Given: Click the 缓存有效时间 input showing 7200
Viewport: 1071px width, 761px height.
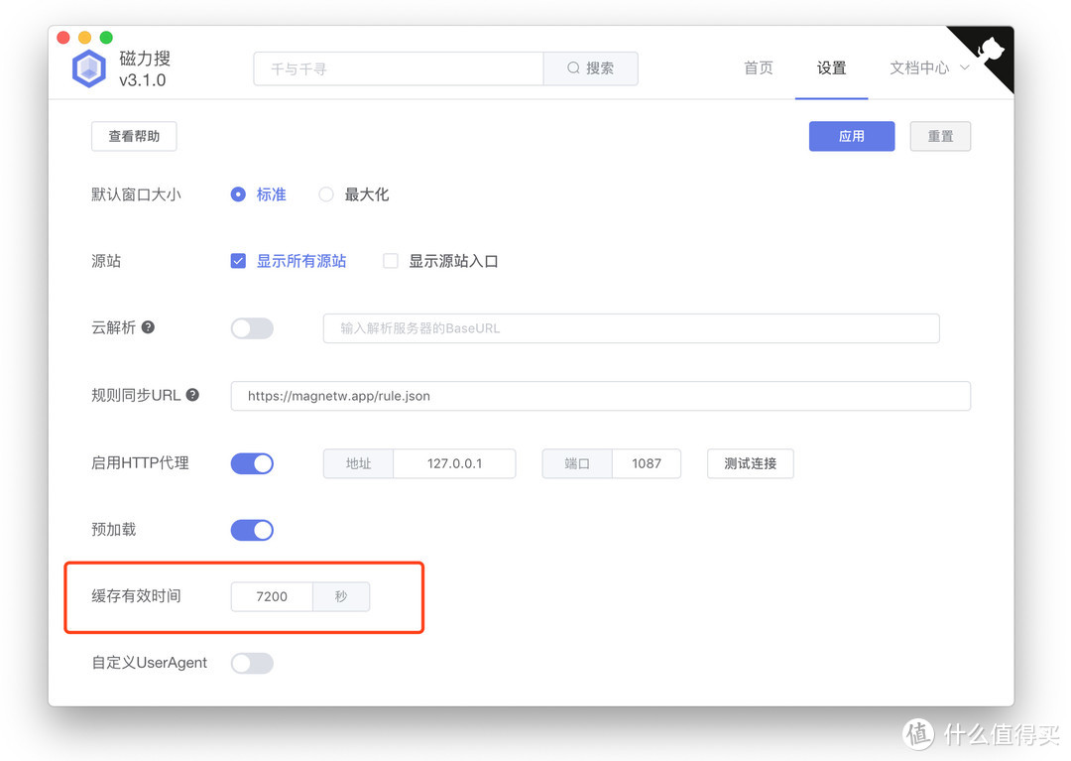Looking at the screenshot, I should click(x=272, y=596).
